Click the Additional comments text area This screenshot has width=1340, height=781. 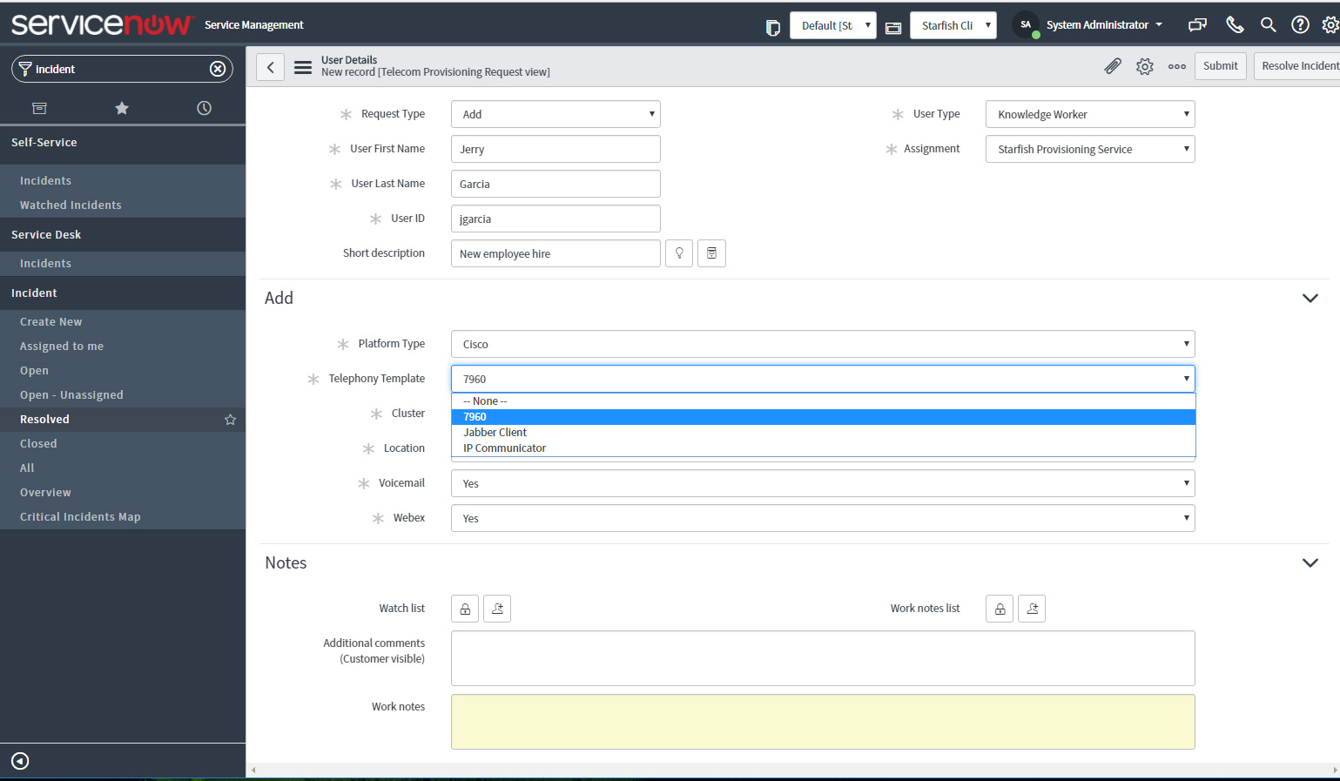point(823,658)
